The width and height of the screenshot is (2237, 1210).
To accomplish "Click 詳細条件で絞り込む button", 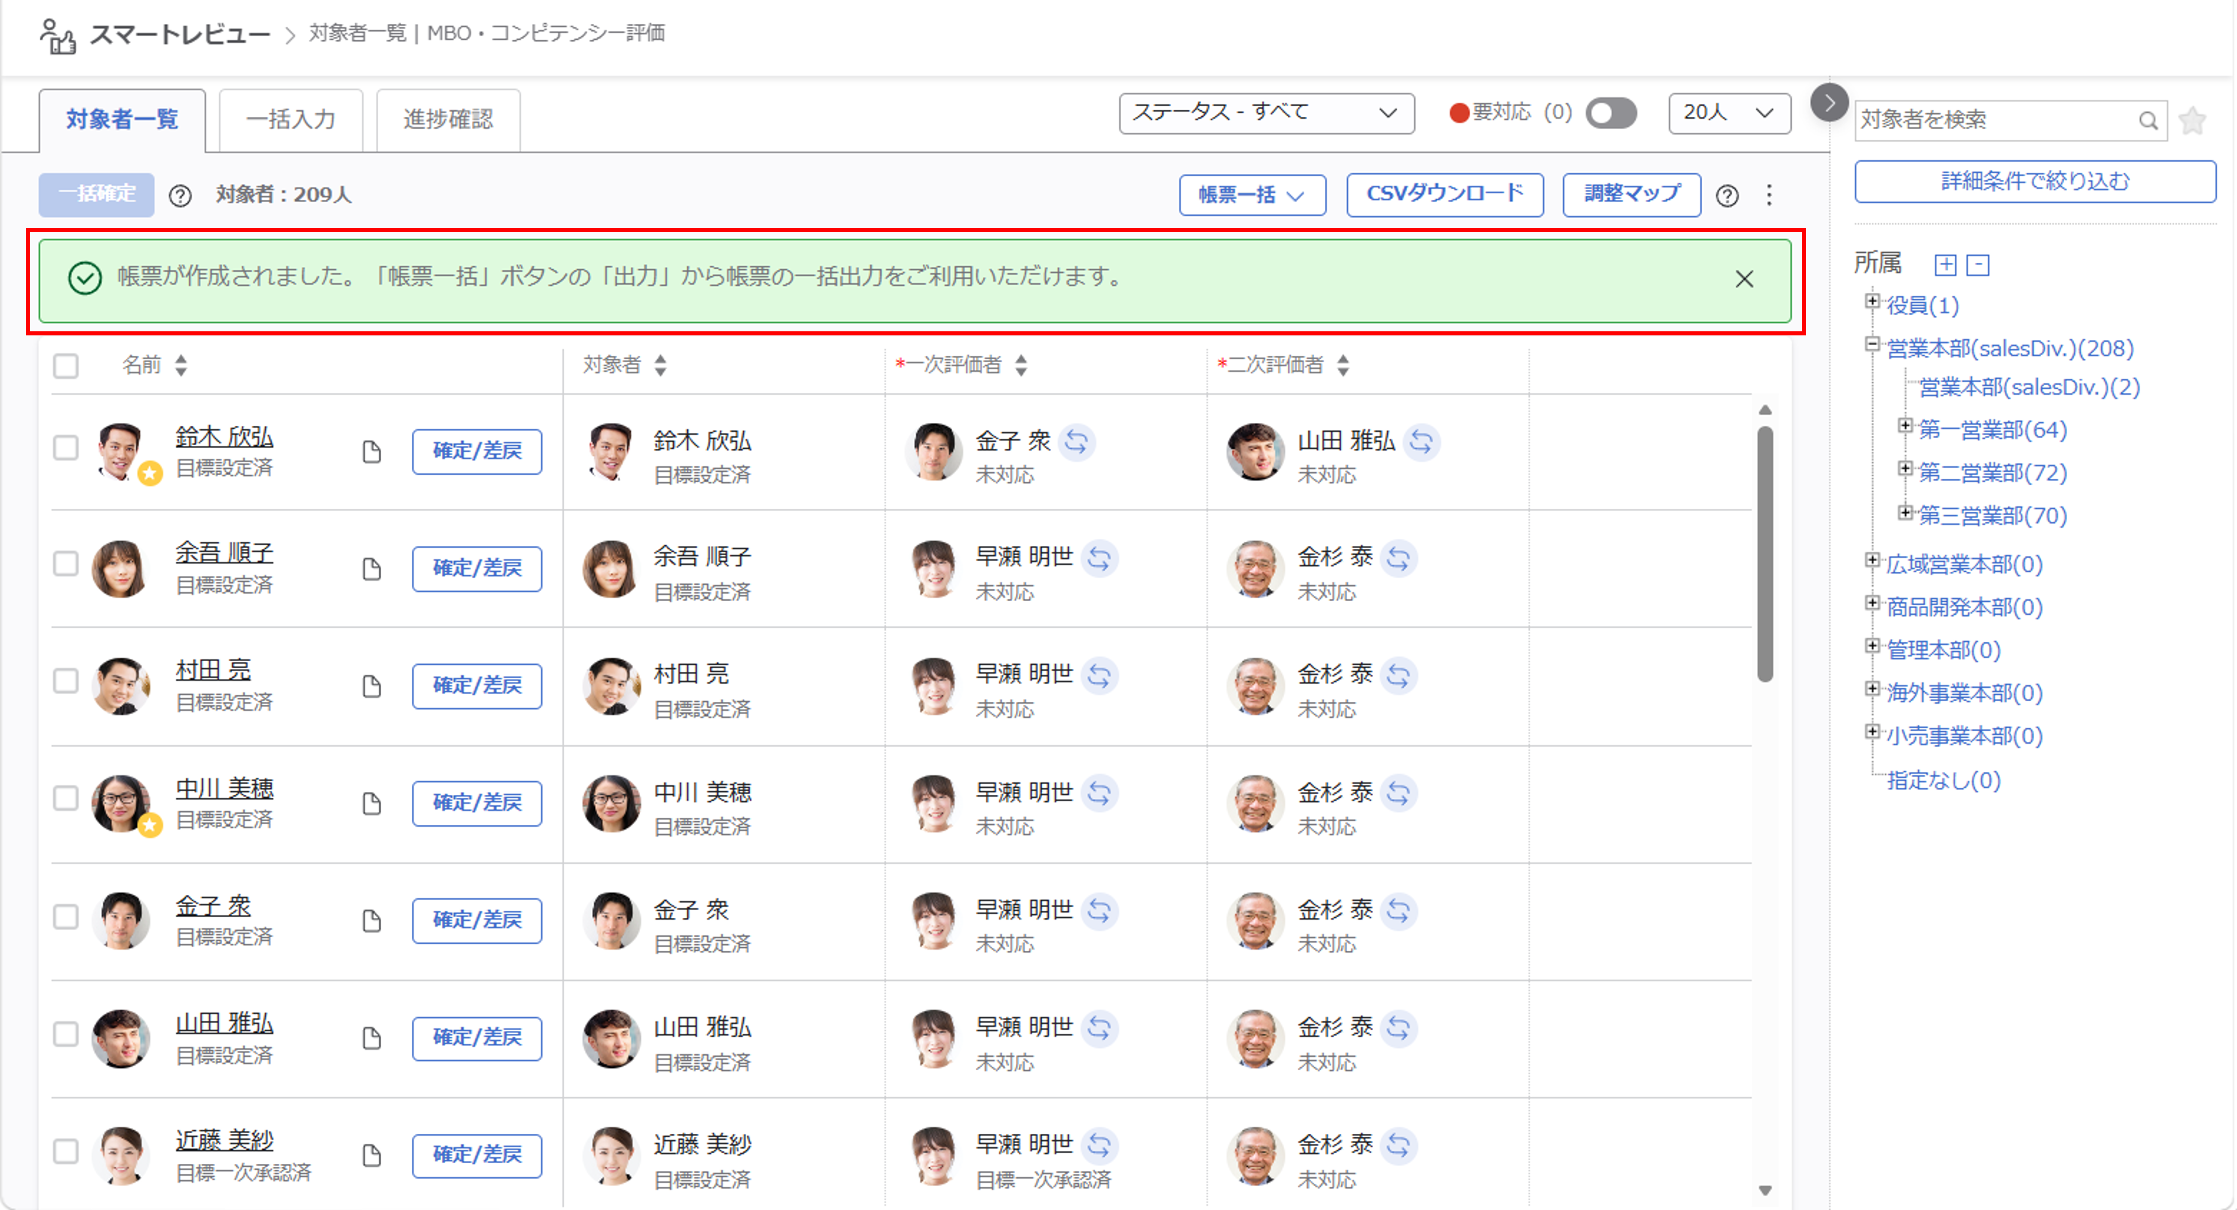I will 2035,181.
